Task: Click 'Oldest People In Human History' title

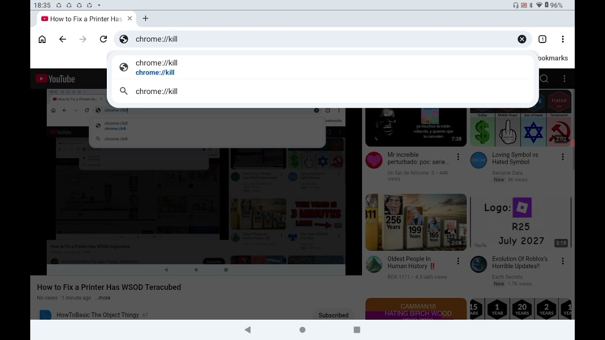Action: (411, 263)
